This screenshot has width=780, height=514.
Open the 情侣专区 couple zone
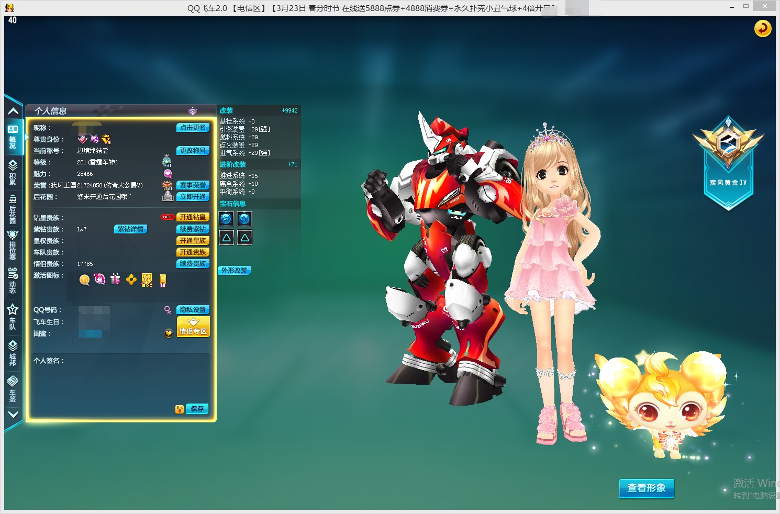point(193,327)
